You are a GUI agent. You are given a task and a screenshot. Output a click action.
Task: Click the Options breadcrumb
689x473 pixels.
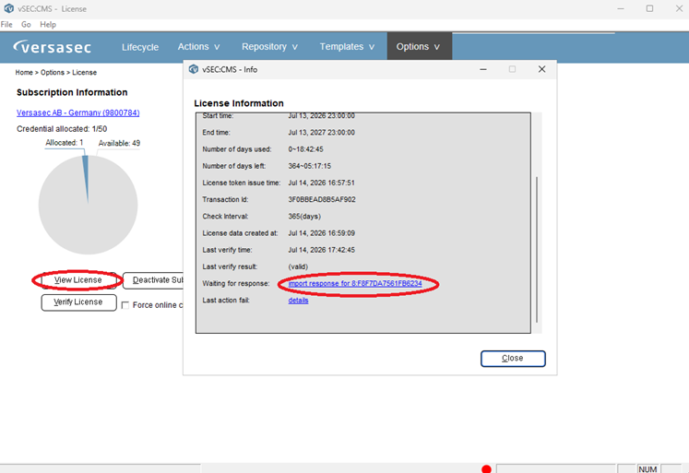[x=53, y=73]
